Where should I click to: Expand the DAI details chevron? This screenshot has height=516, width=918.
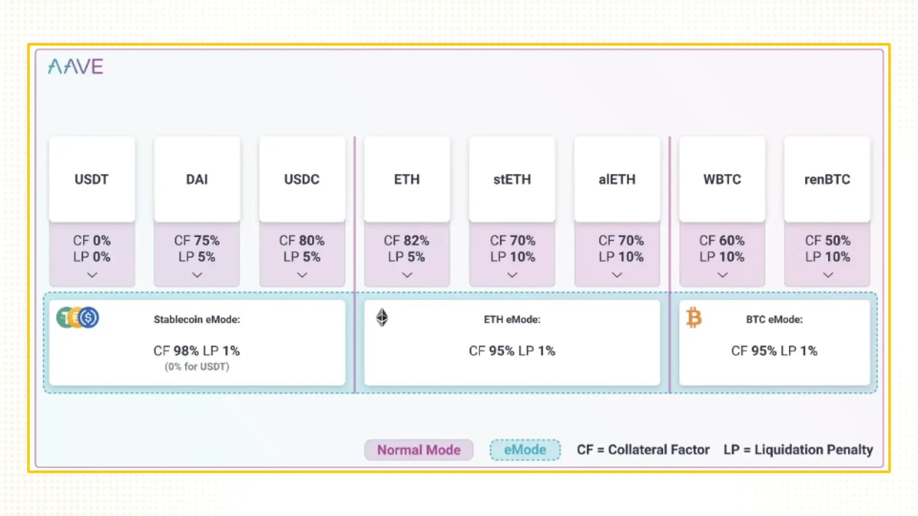[x=197, y=275]
